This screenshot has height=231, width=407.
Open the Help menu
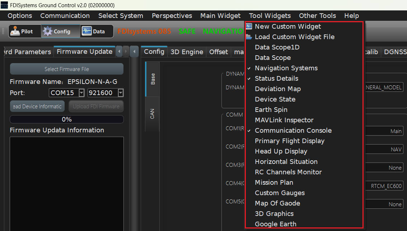tap(351, 15)
